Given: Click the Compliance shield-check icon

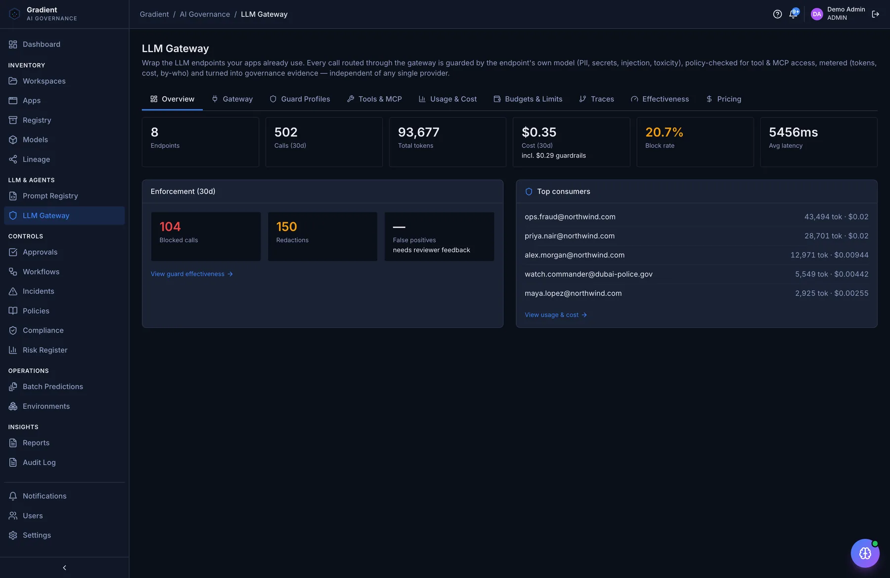Looking at the screenshot, I should pos(13,330).
